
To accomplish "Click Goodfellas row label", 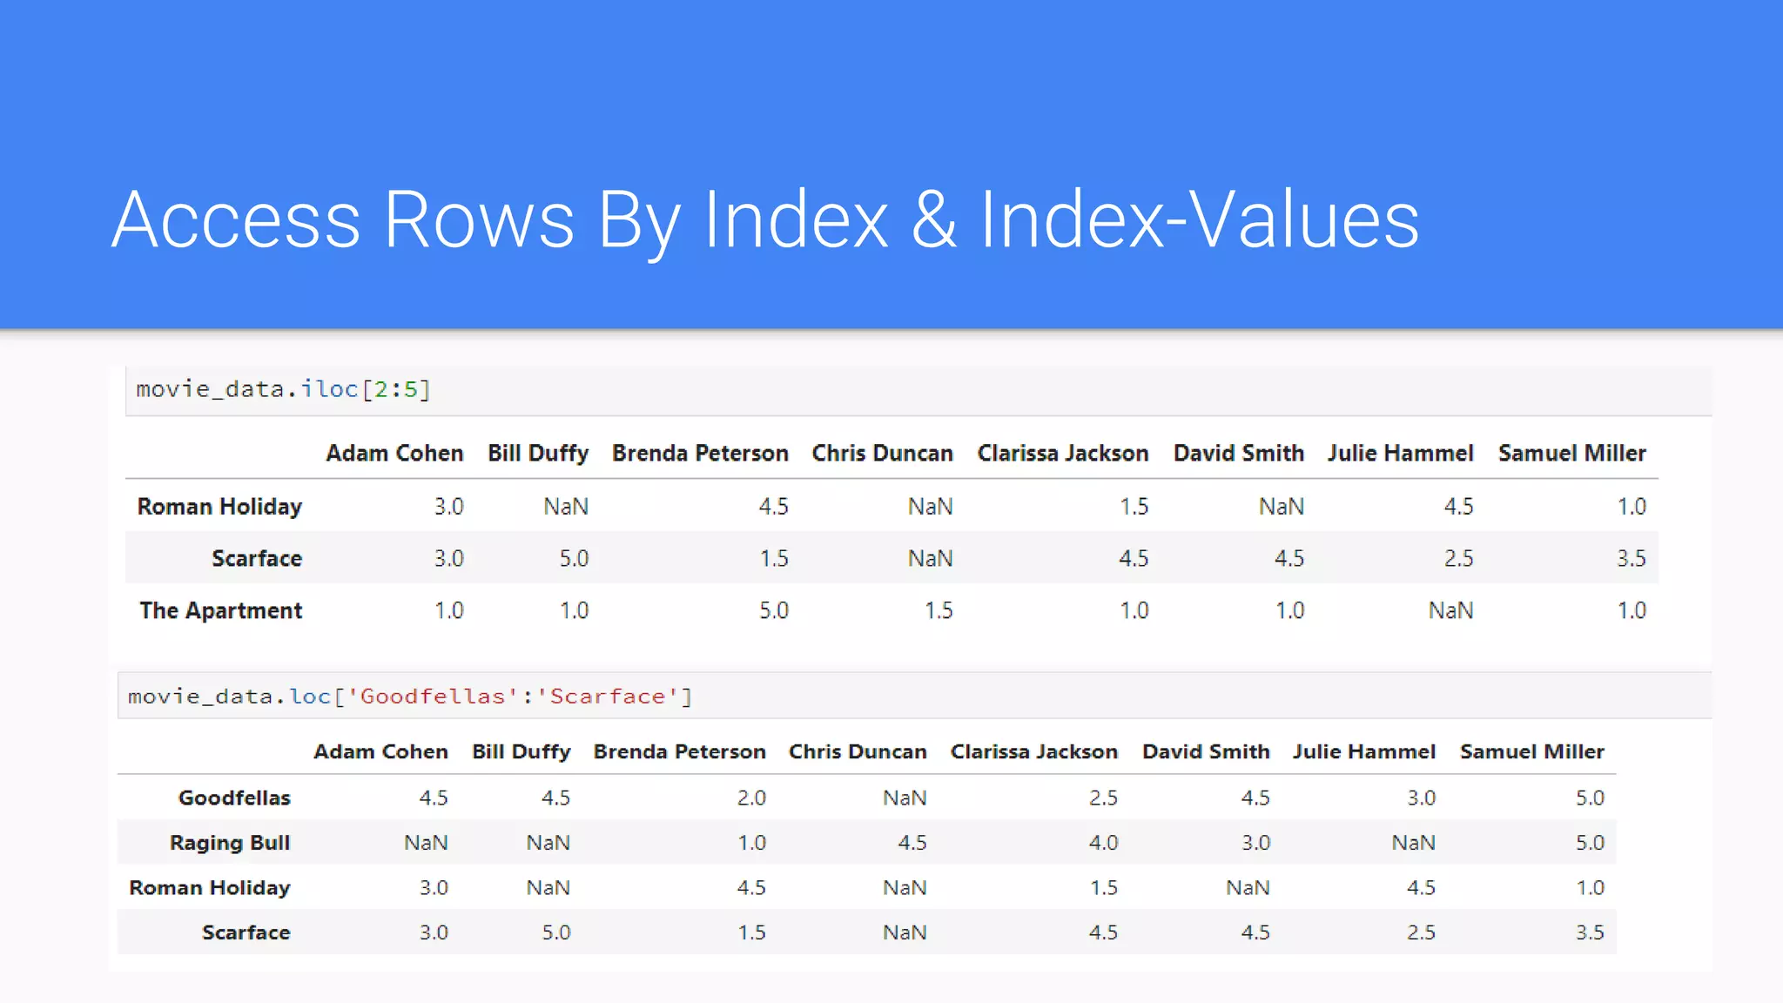I will [234, 798].
